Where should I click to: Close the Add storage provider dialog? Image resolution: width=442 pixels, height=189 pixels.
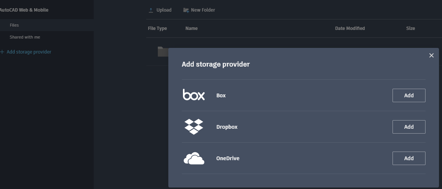[431, 55]
